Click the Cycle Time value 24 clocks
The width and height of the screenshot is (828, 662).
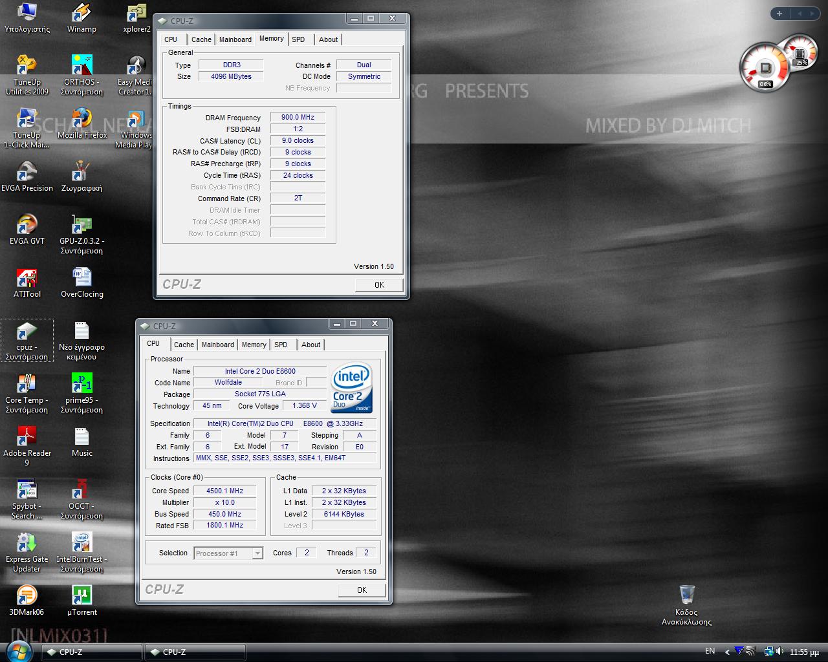pos(298,175)
